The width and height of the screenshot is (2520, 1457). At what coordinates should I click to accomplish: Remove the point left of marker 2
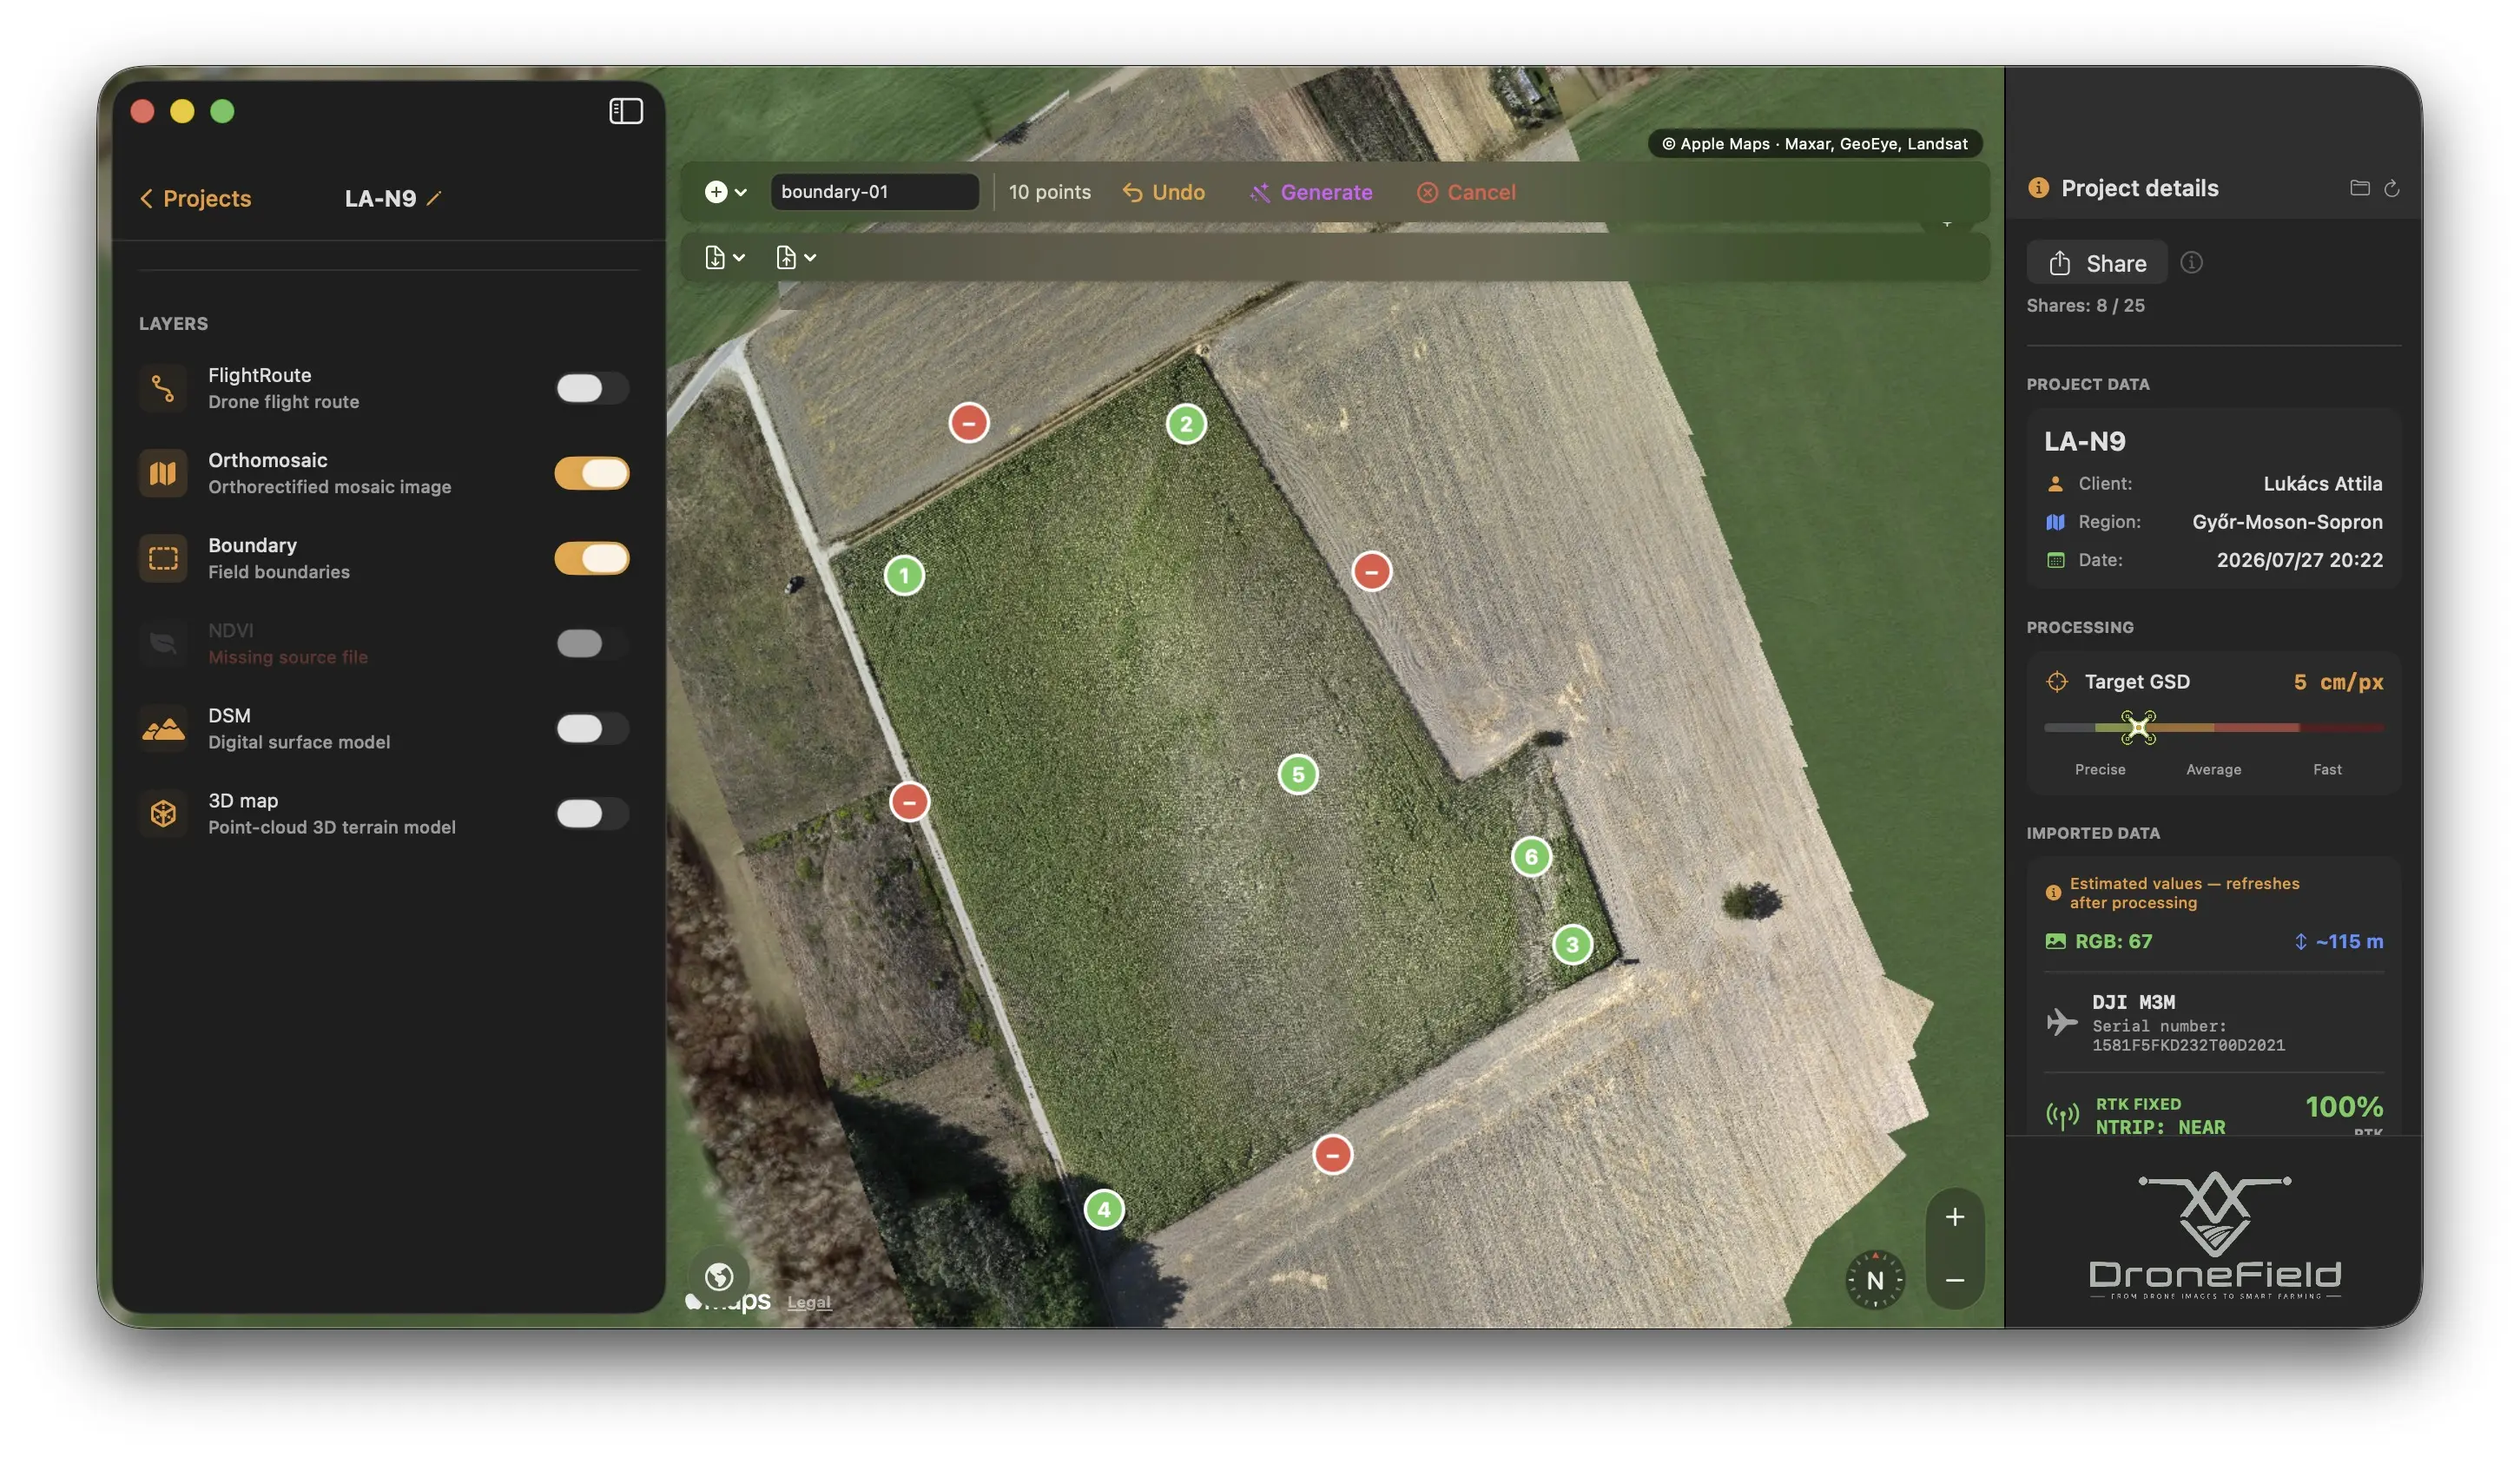click(x=969, y=423)
